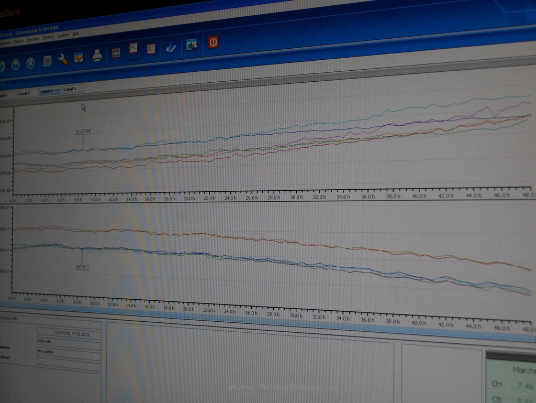Click the window with cursor icon

tap(192, 45)
